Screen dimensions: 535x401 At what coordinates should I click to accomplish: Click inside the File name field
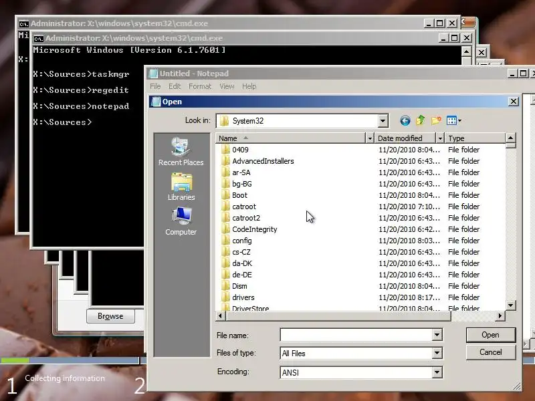(356, 335)
